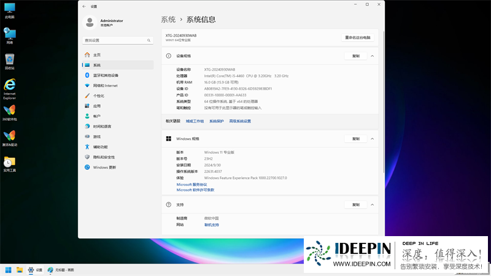
Task: Click the 设置 taskbar button
Action: coord(35,270)
